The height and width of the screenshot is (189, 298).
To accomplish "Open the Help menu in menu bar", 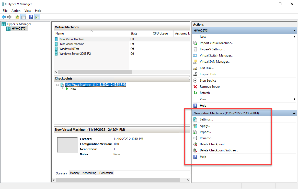I will [38, 11].
